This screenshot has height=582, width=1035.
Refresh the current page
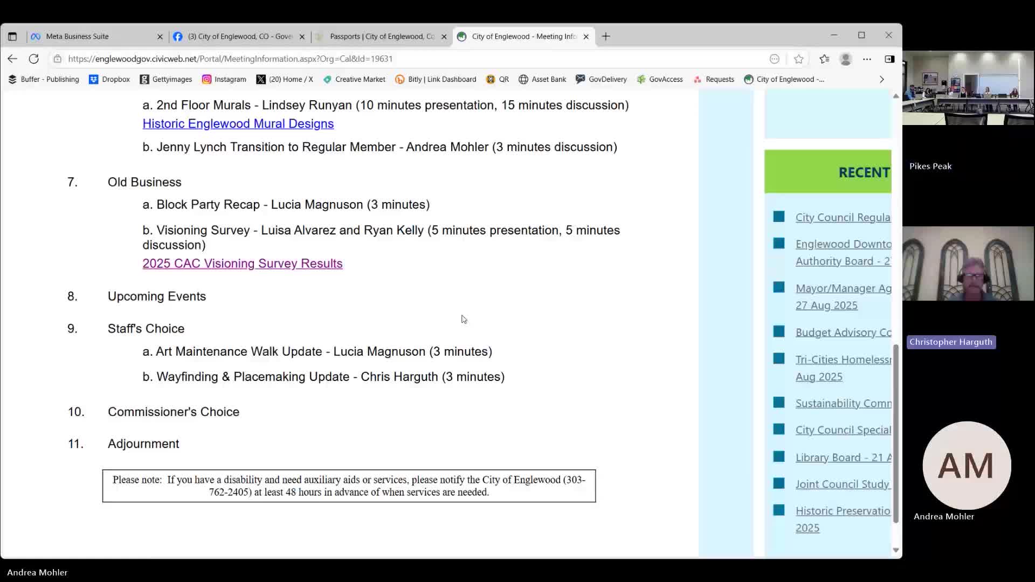pyautogui.click(x=33, y=59)
